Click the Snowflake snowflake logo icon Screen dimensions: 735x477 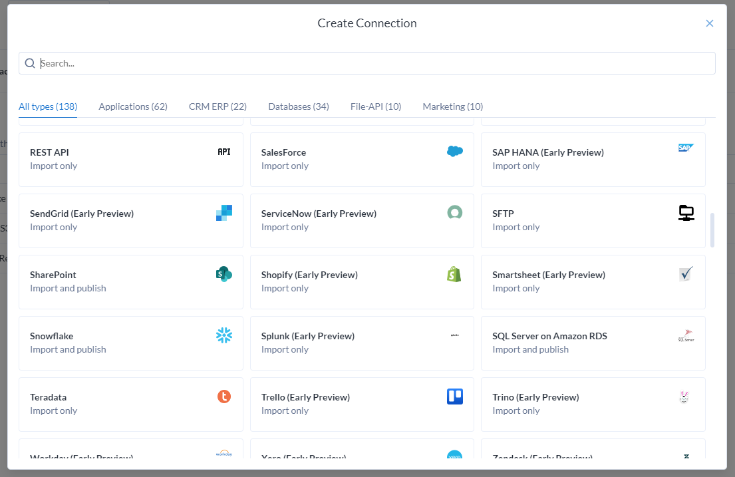(x=223, y=335)
